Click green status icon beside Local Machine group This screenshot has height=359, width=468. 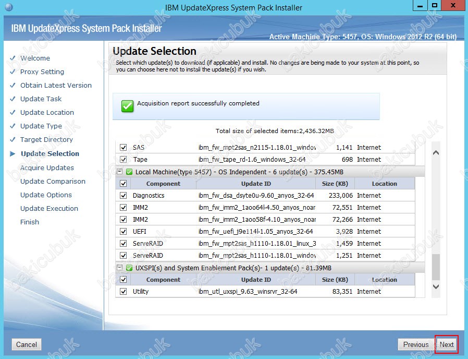coord(129,172)
